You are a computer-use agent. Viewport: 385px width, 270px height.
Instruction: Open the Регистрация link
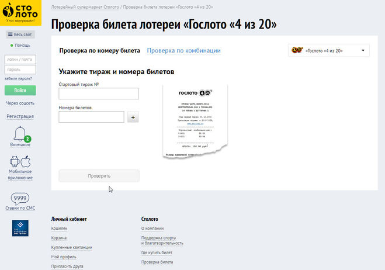pyautogui.click(x=20, y=116)
